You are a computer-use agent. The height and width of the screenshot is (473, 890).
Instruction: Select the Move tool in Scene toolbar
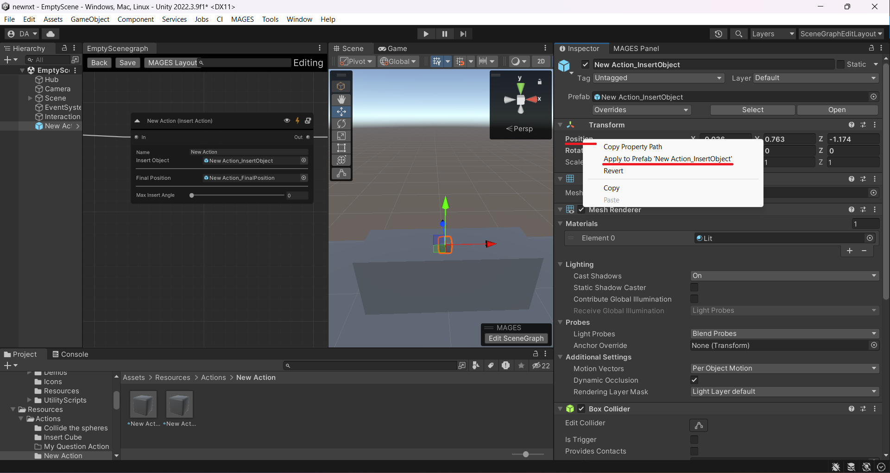[341, 112]
